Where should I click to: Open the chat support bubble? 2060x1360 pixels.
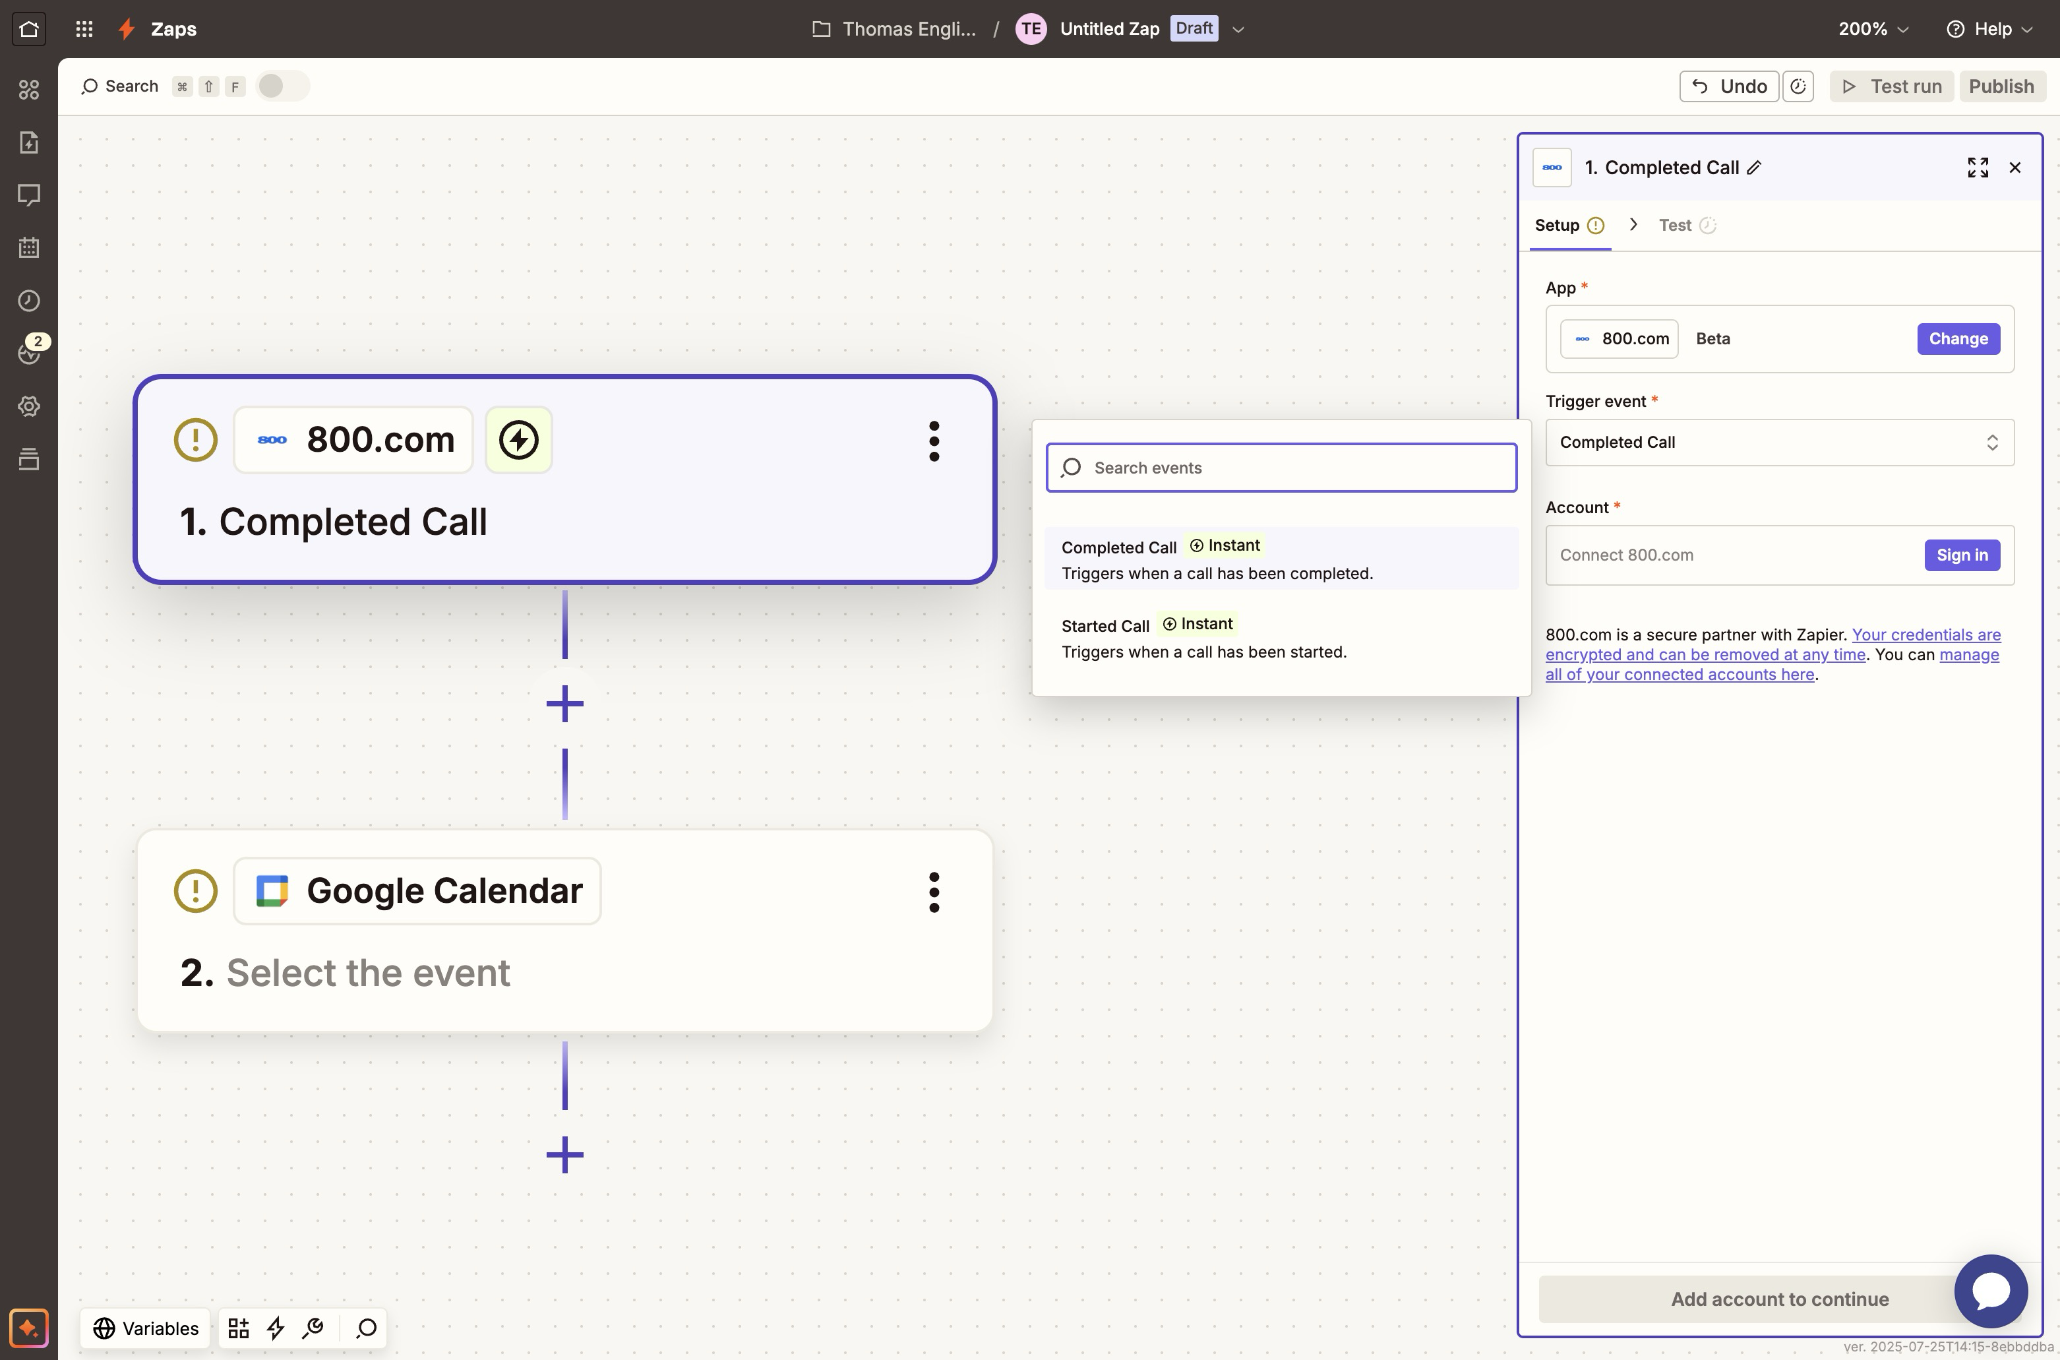tap(1991, 1291)
